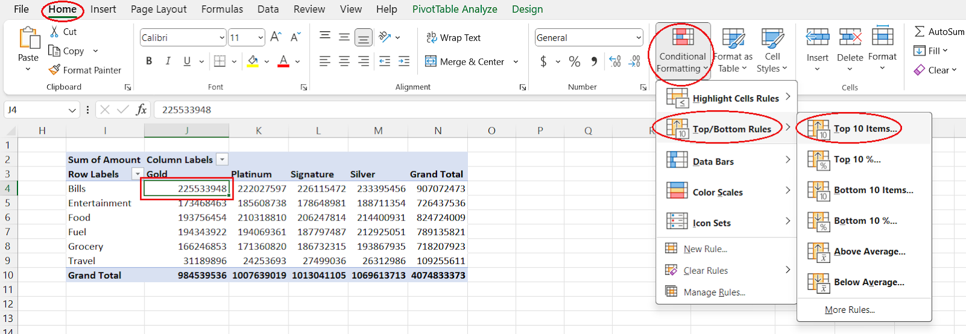Choose Top 10 Items rule
This screenshot has height=334, width=966.
(x=864, y=128)
